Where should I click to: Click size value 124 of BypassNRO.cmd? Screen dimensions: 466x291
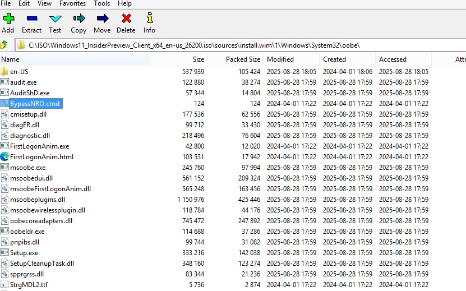click(x=199, y=103)
